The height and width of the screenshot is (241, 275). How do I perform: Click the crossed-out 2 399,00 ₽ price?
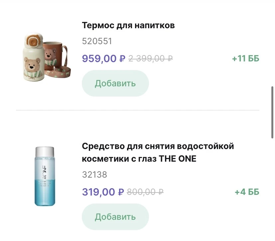click(x=150, y=59)
